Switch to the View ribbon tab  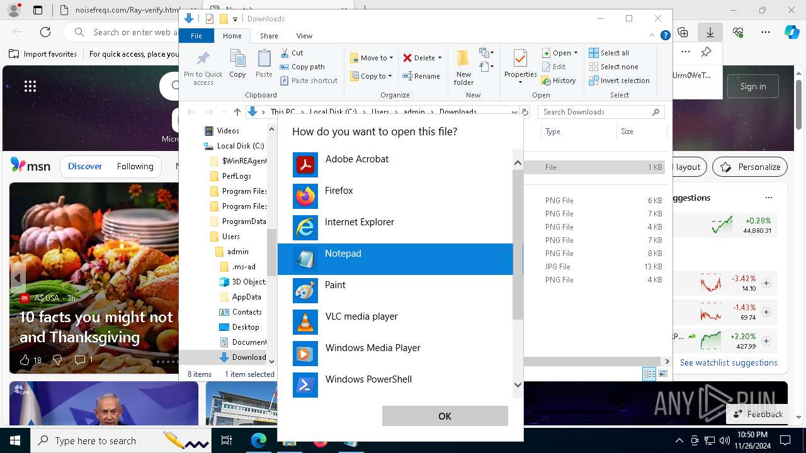pyautogui.click(x=304, y=36)
